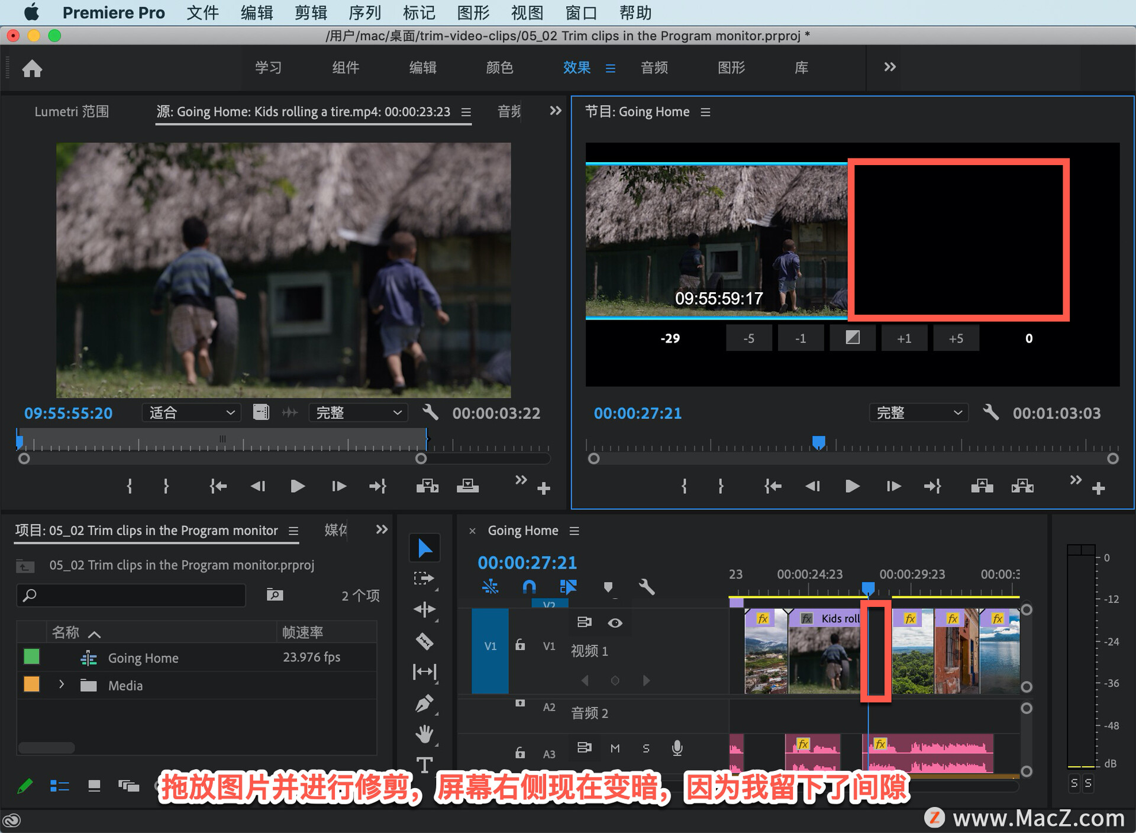Switch project panel to list view

click(x=60, y=786)
